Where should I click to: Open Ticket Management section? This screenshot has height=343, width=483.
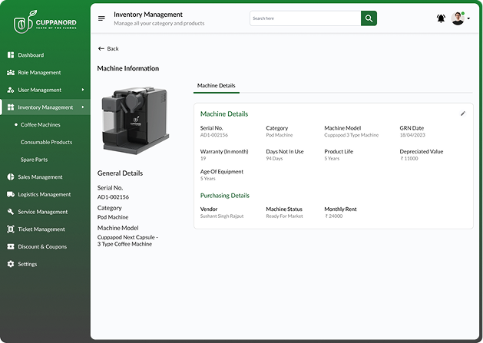[41, 229]
